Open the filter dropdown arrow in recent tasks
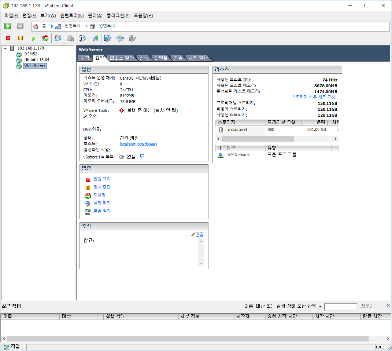The height and width of the screenshot is (351, 392). 321,307
